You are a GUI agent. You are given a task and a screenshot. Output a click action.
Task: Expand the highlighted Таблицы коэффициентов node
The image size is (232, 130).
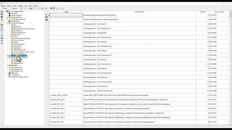click(x=7, y=56)
